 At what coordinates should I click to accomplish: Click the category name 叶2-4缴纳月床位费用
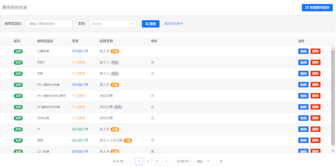(51, 96)
